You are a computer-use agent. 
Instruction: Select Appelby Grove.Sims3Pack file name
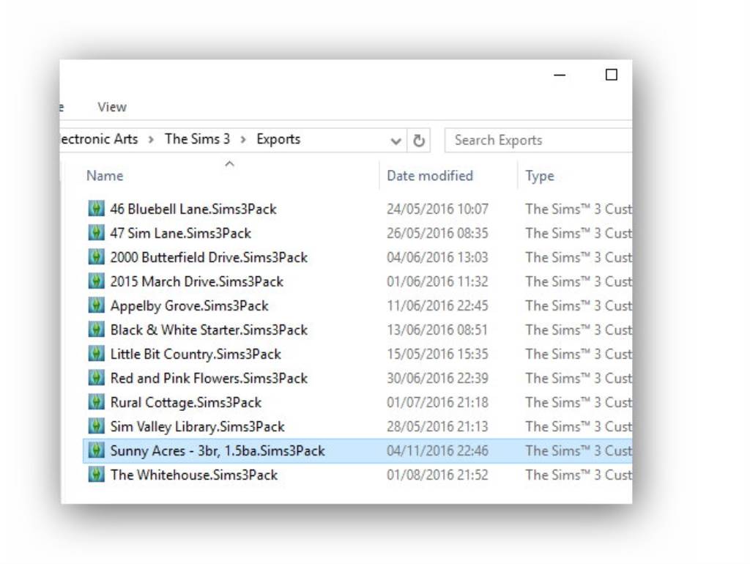(x=189, y=305)
